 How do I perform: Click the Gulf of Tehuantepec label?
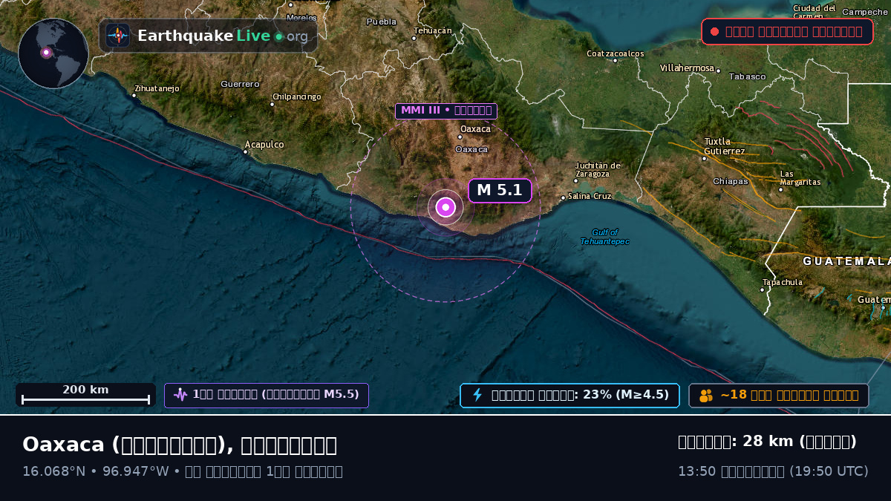(604, 237)
